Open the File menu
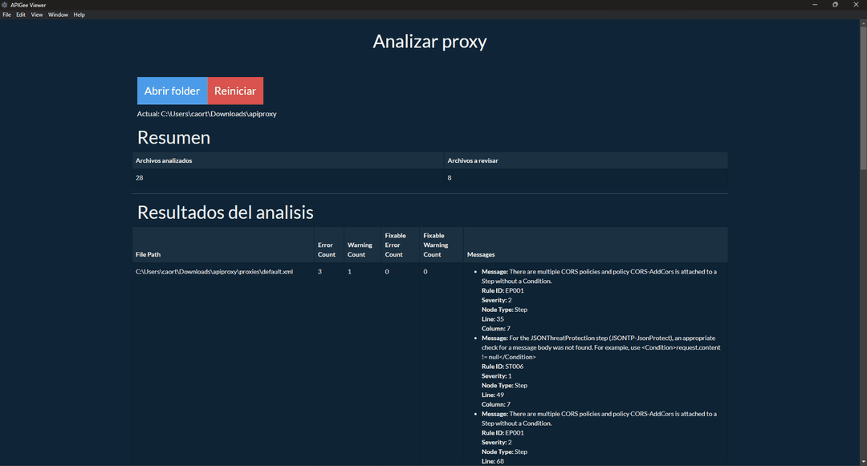The image size is (867, 466). click(x=6, y=14)
